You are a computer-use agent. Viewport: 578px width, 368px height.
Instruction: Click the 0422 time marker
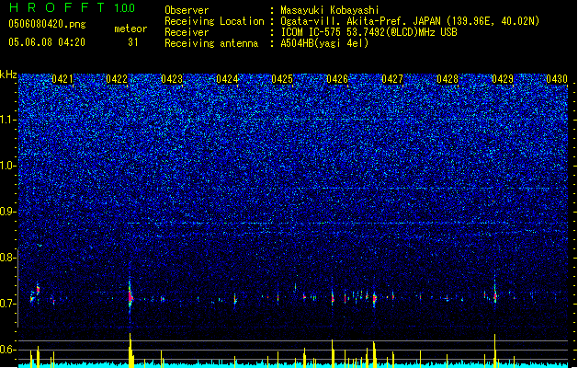[x=117, y=79]
